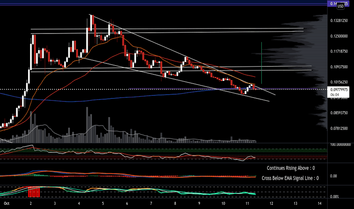The height and width of the screenshot is (209, 354).
Task: Click the 0.07812500 price axis label
Action: [x=339, y=128]
